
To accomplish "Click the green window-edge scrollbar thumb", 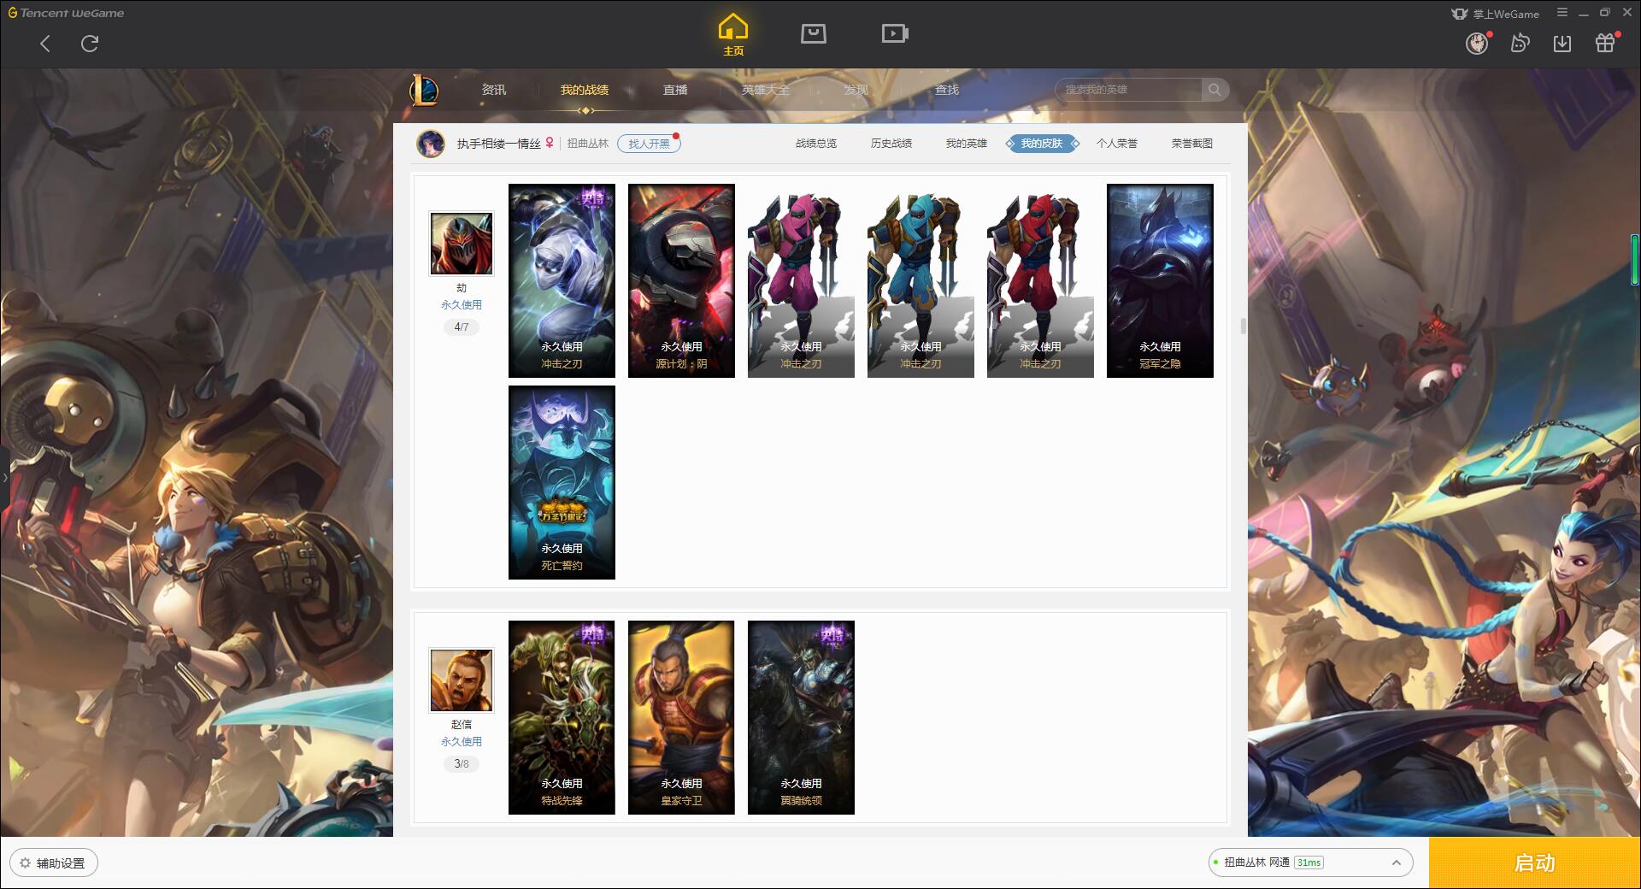I will 1634,258.
